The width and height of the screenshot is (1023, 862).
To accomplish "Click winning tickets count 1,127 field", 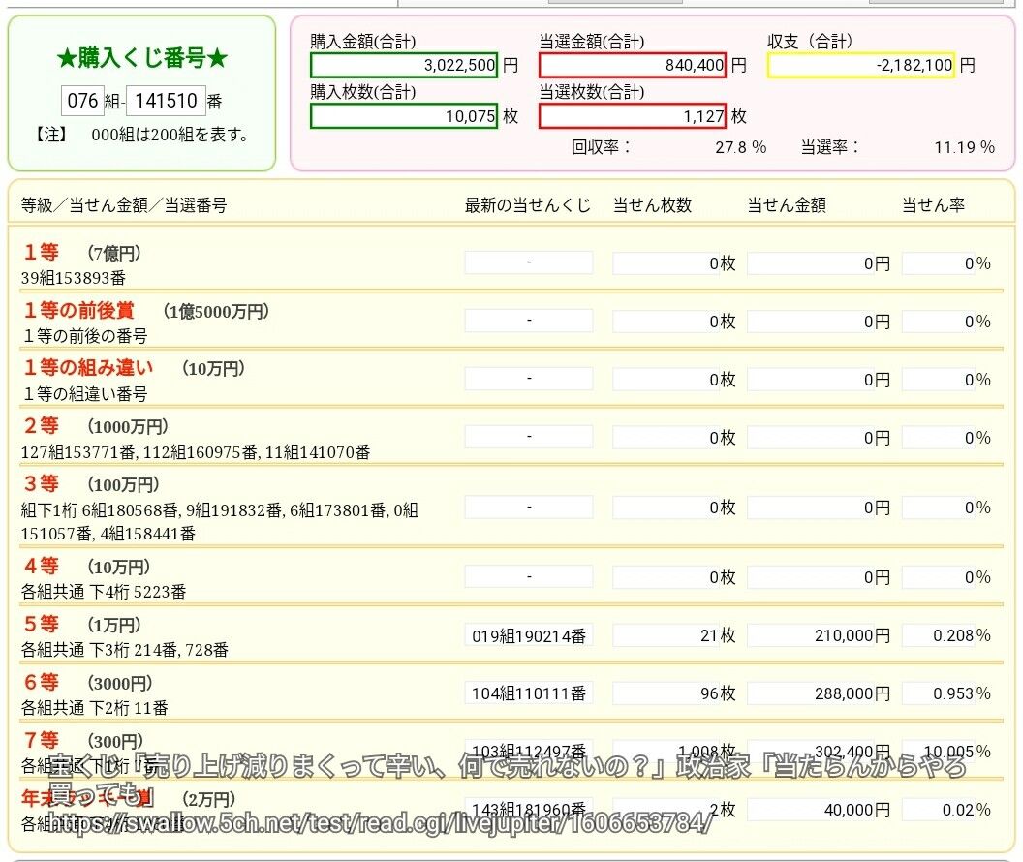I will pos(633,116).
